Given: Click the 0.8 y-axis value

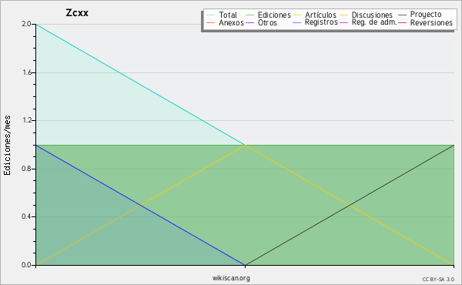Looking at the screenshot, I should [x=26, y=169].
